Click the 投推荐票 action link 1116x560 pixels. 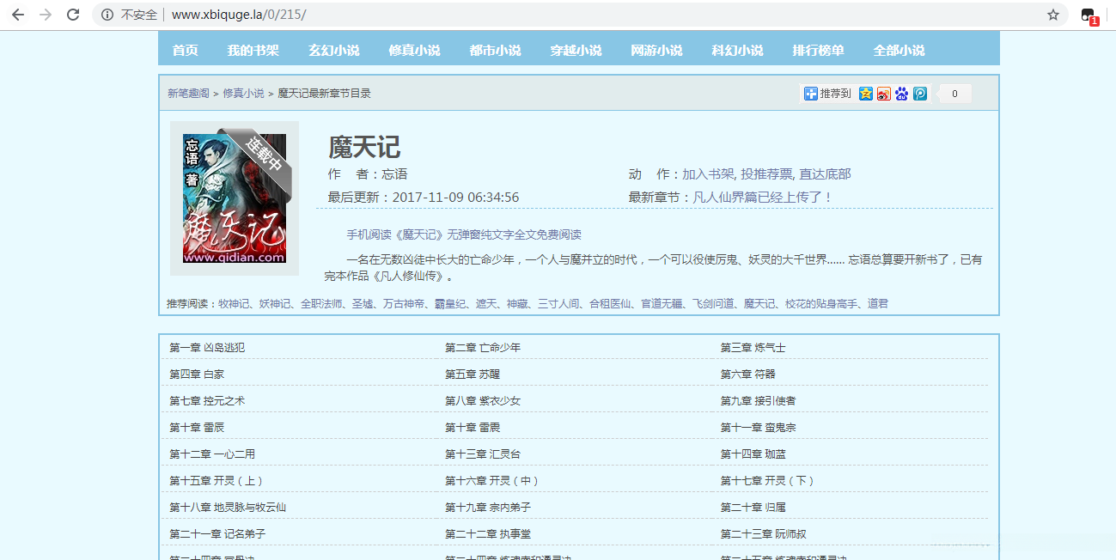766,174
